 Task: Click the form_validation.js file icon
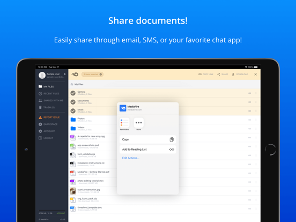(73, 155)
